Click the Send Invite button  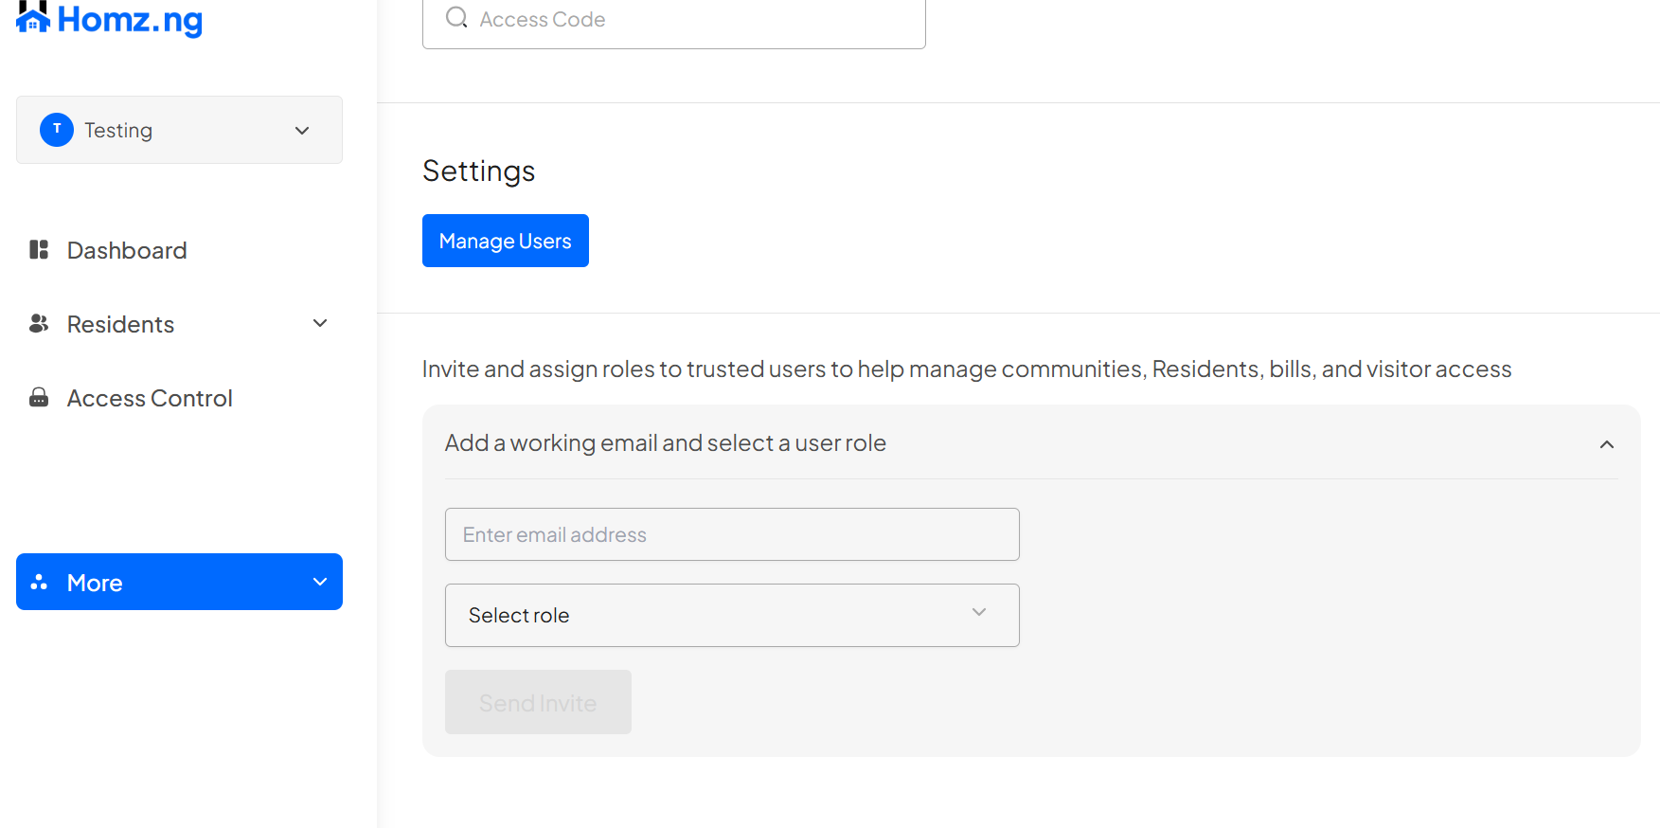(538, 702)
